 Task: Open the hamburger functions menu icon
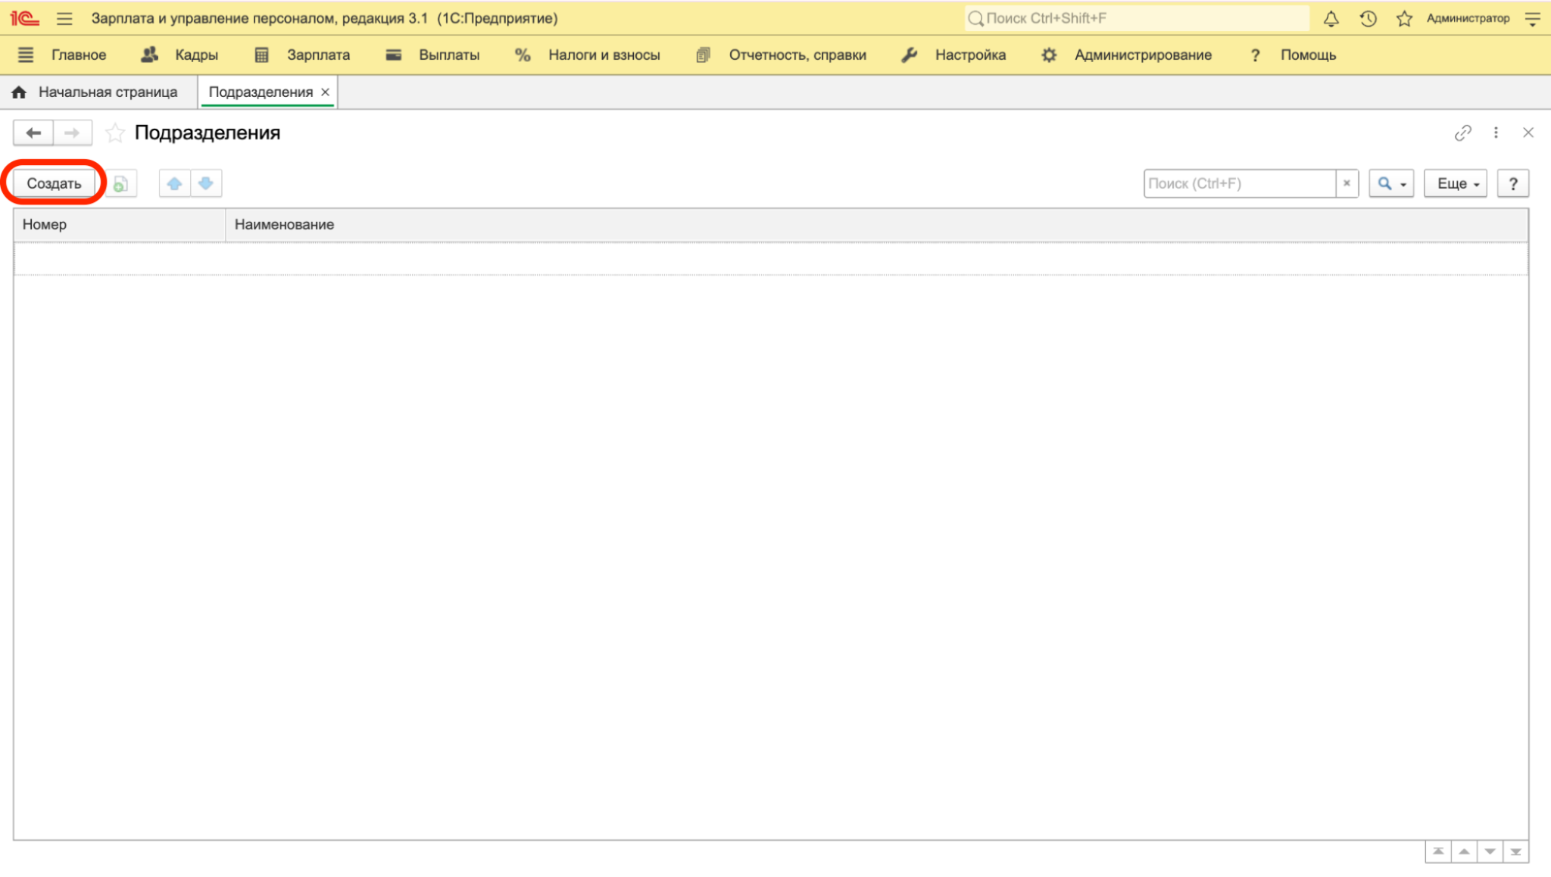64,19
